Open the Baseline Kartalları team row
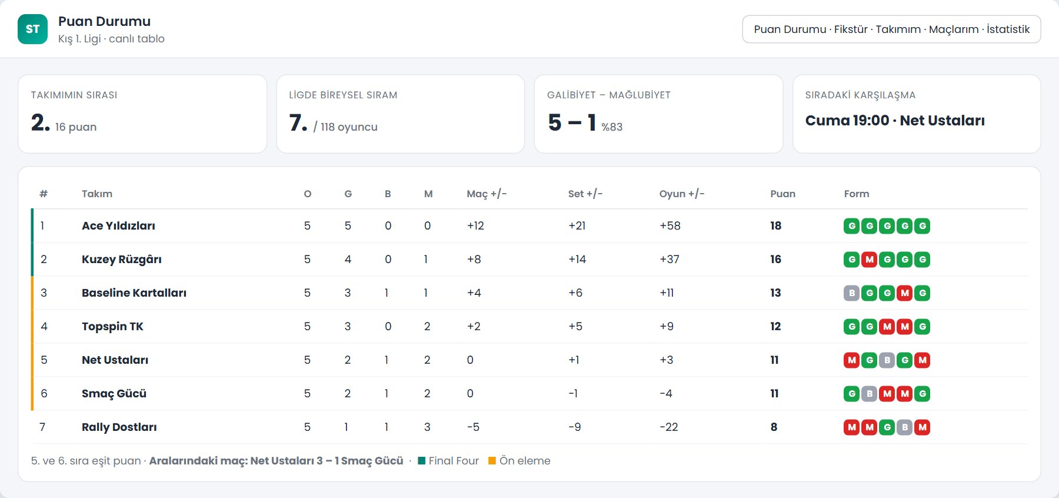Image resolution: width=1059 pixels, height=498 pixels. click(529, 293)
